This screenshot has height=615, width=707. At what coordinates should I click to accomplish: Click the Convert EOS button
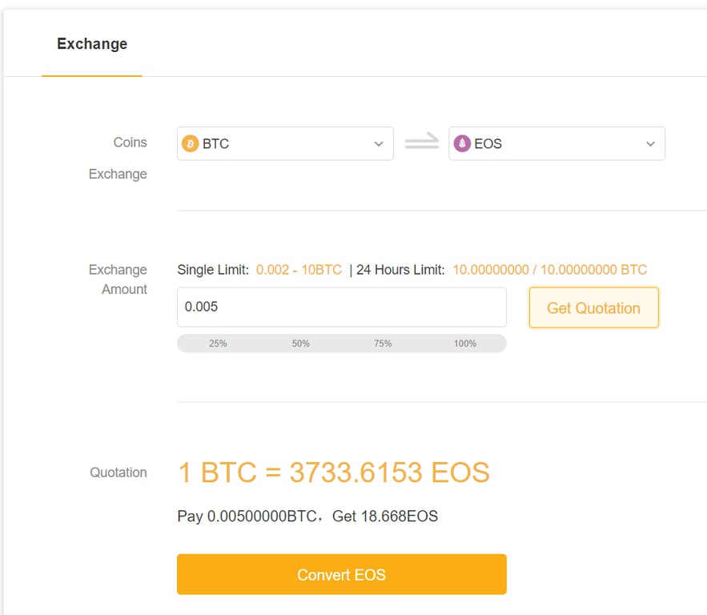341,574
